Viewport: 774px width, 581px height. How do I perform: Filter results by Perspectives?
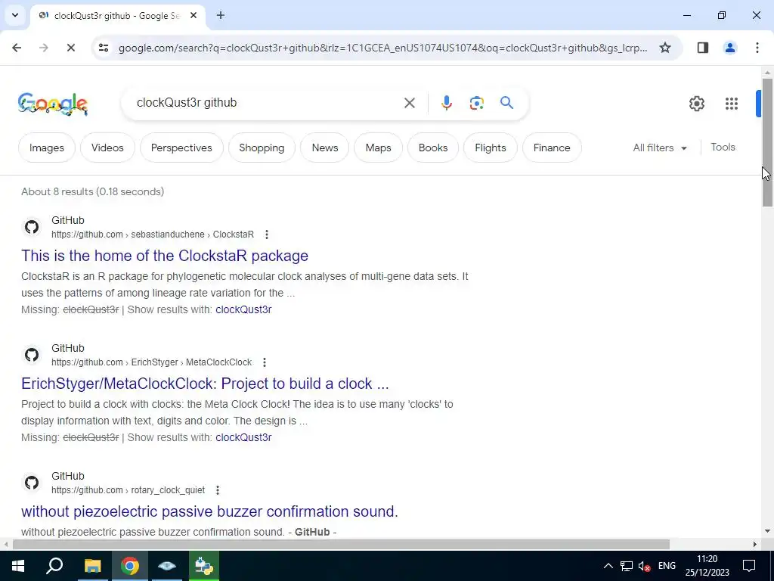(x=181, y=148)
